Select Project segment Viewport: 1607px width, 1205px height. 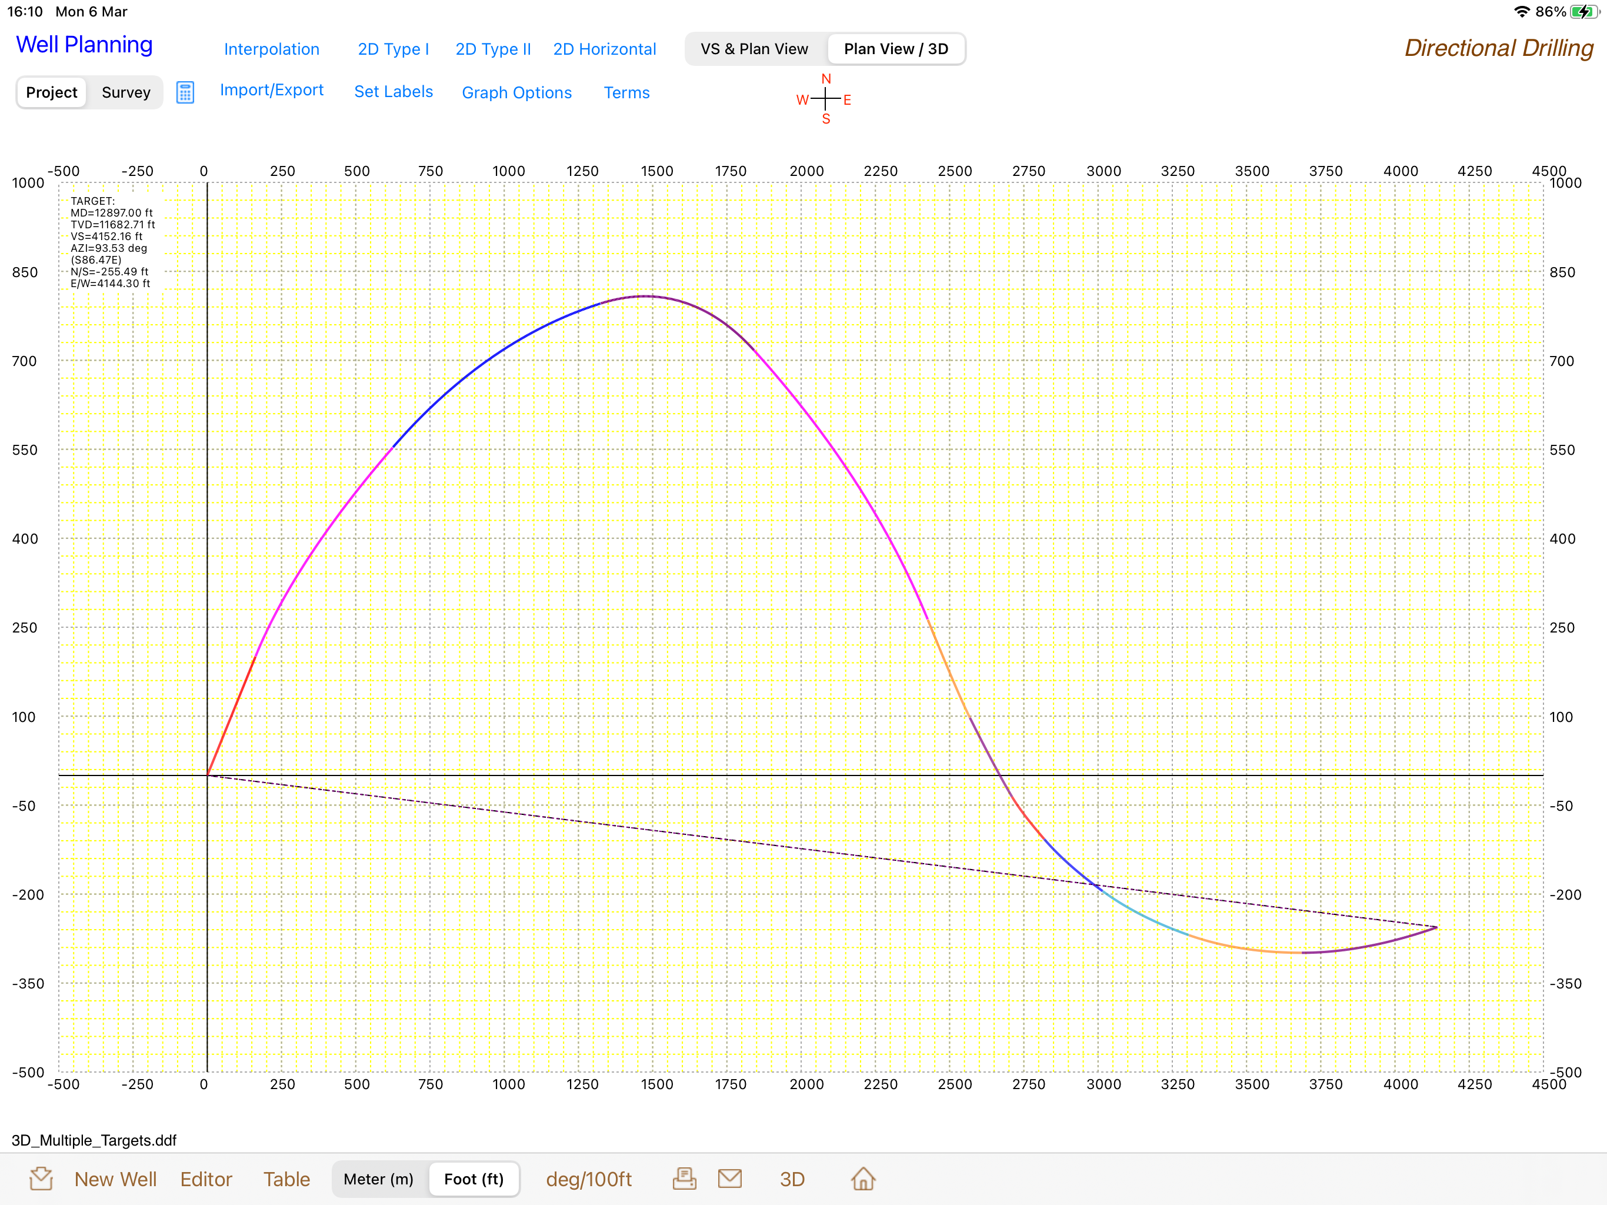(x=52, y=92)
